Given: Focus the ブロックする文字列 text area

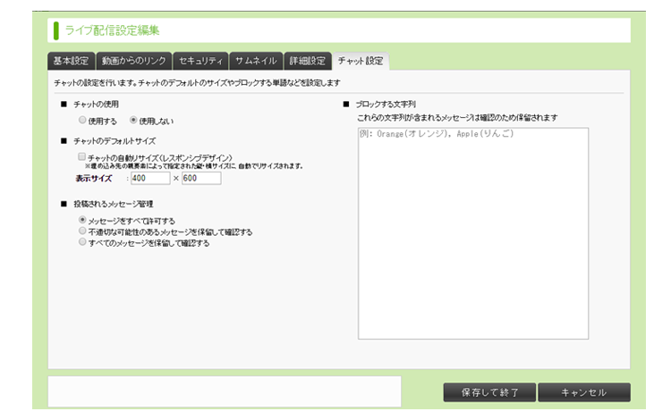Looking at the screenshot, I should click(x=473, y=233).
